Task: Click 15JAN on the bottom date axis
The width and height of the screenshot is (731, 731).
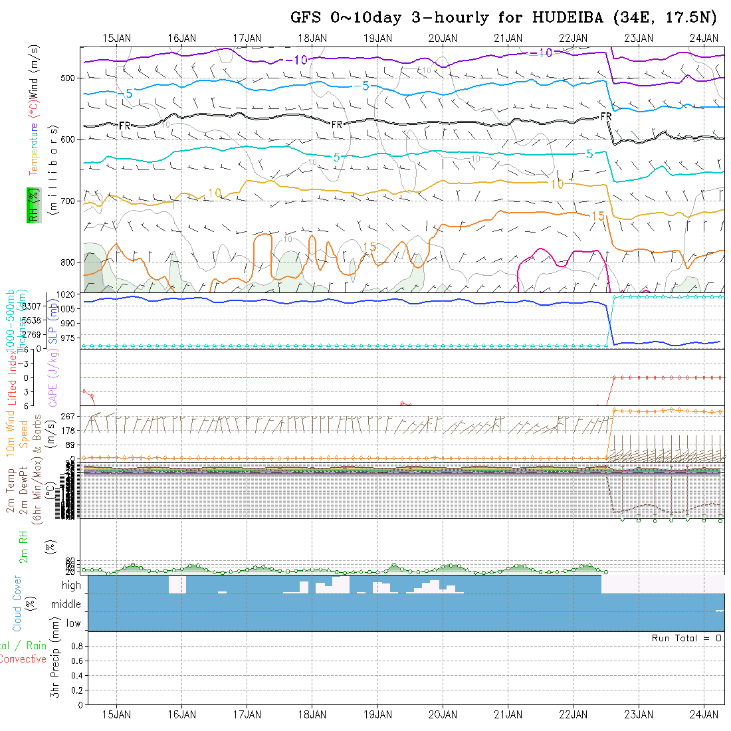Action: (x=117, y=714)
